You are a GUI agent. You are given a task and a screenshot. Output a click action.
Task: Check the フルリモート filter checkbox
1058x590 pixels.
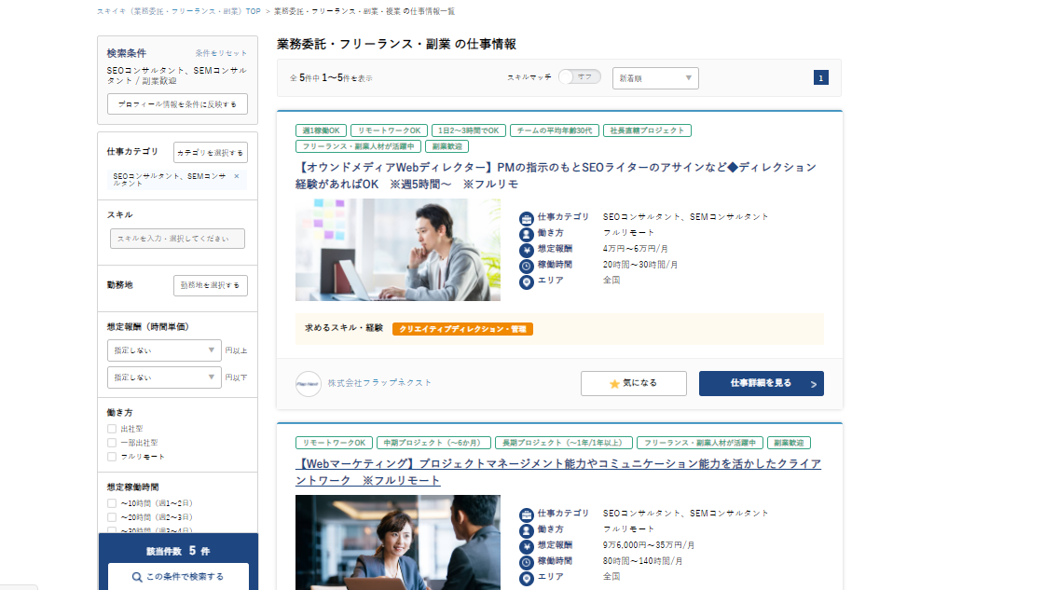(x=112, y=457)
